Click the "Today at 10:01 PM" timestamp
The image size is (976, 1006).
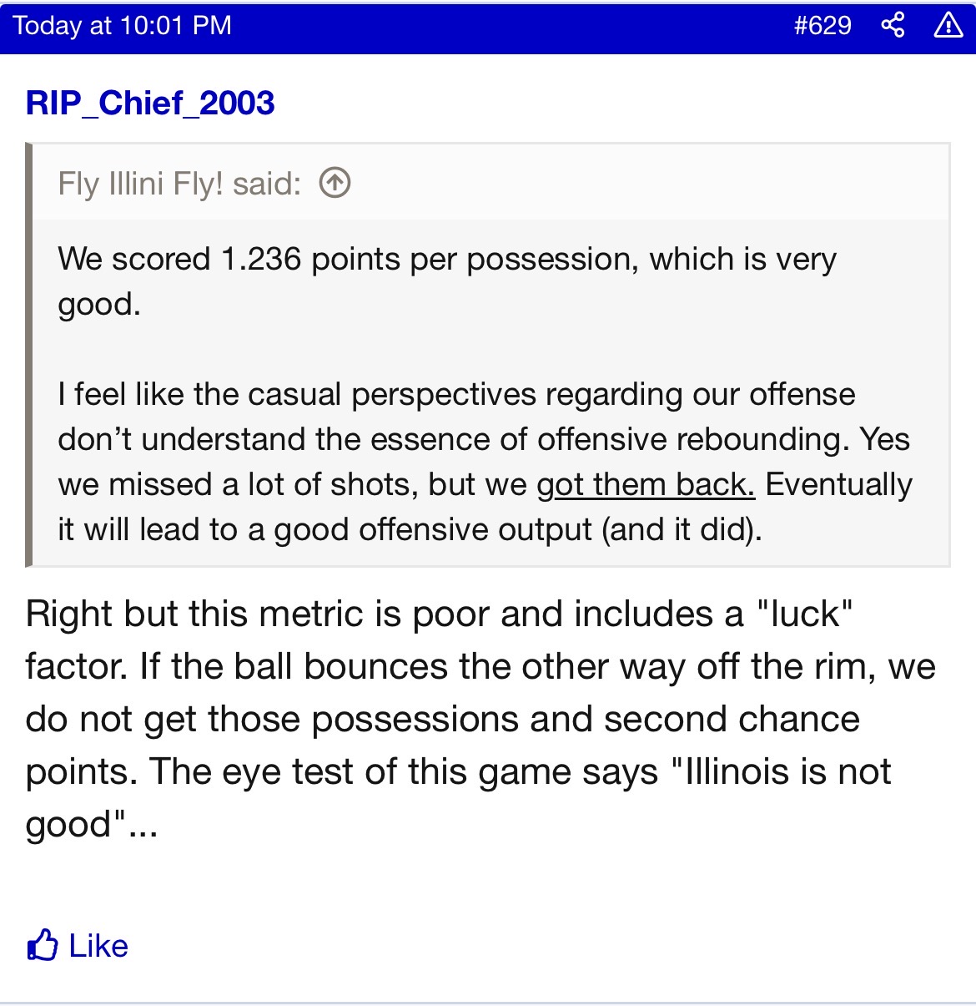point(122,25)
